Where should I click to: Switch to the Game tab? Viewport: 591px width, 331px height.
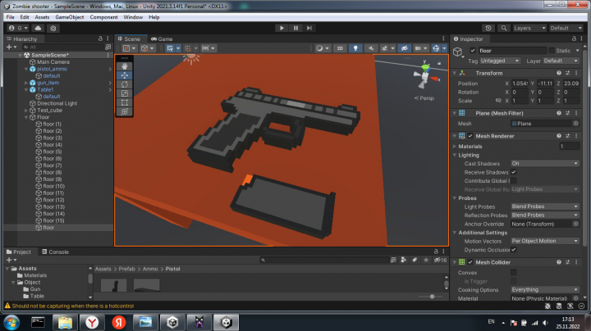(x=162, y=39)
